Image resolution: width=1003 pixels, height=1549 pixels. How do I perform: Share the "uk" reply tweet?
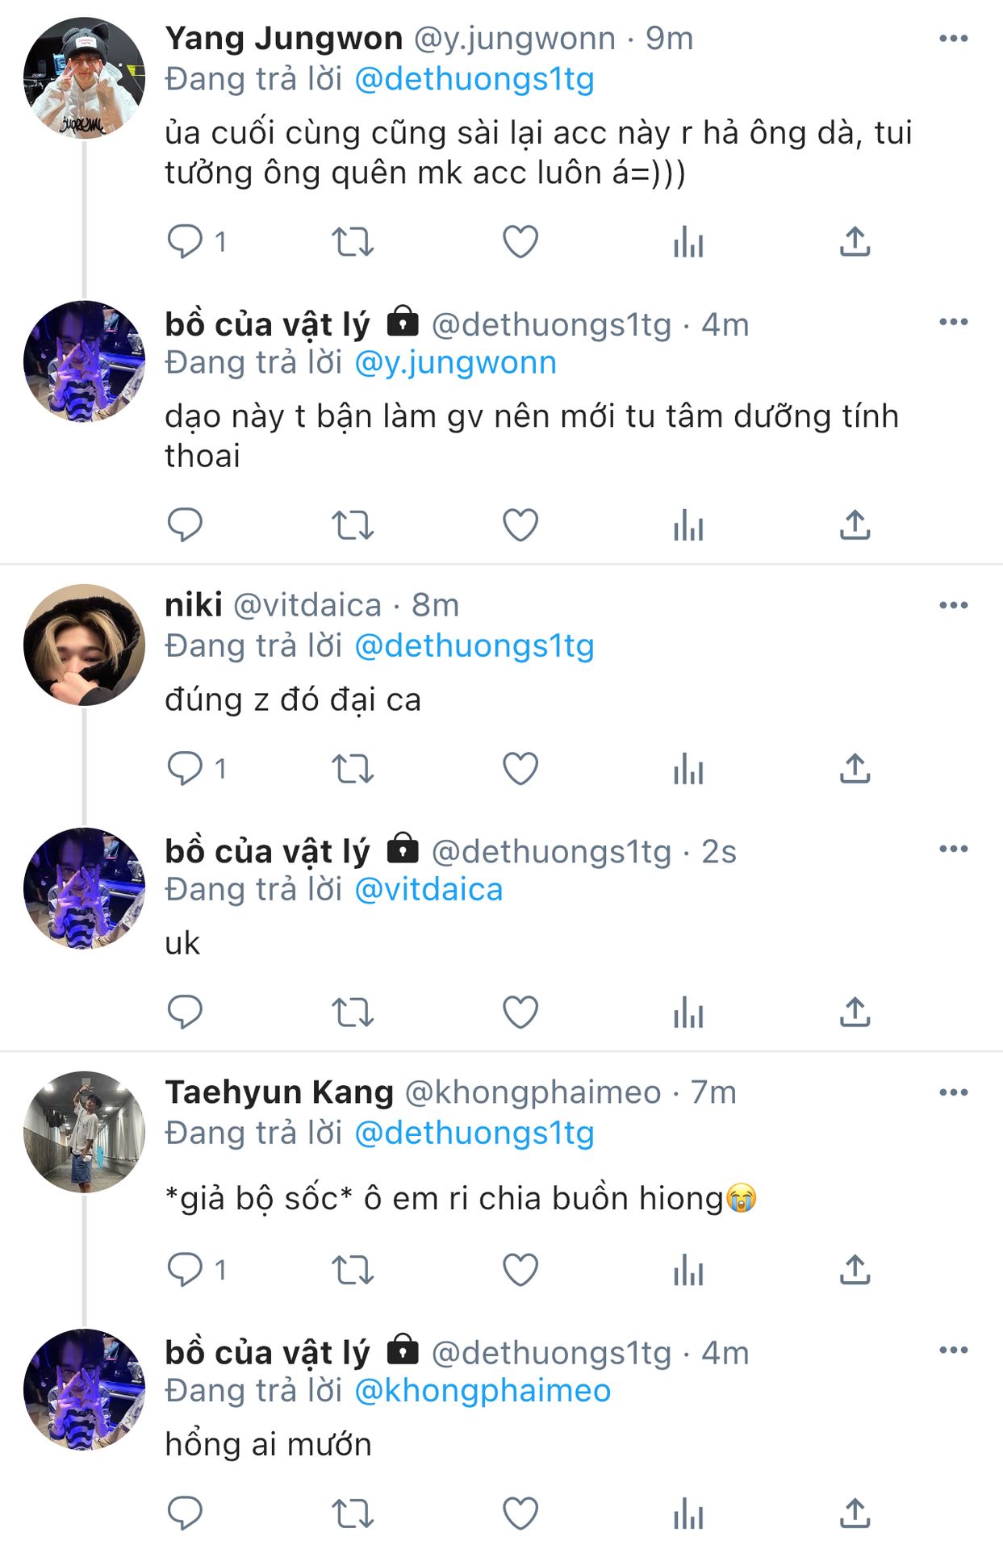tap(855, 1012)
